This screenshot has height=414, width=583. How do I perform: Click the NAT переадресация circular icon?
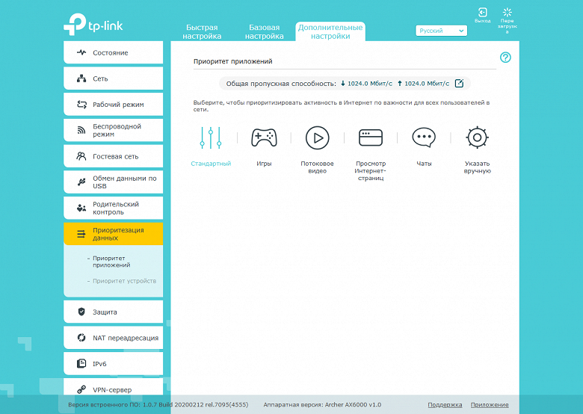point(81,338)
